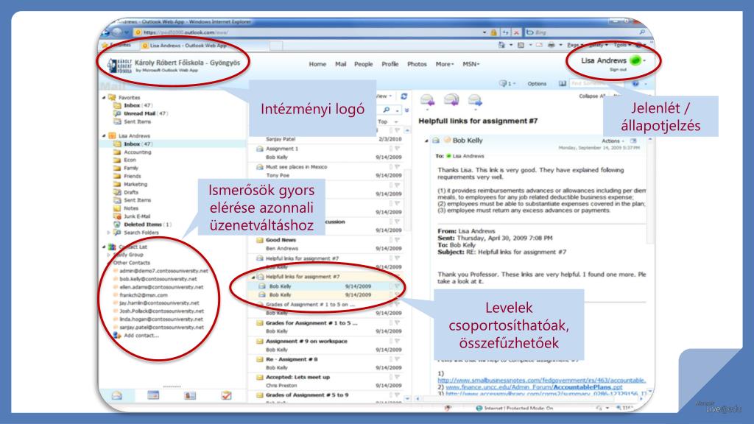Select People in top navigation
Viewport: 754px width, 424px height.
point(364,64)
